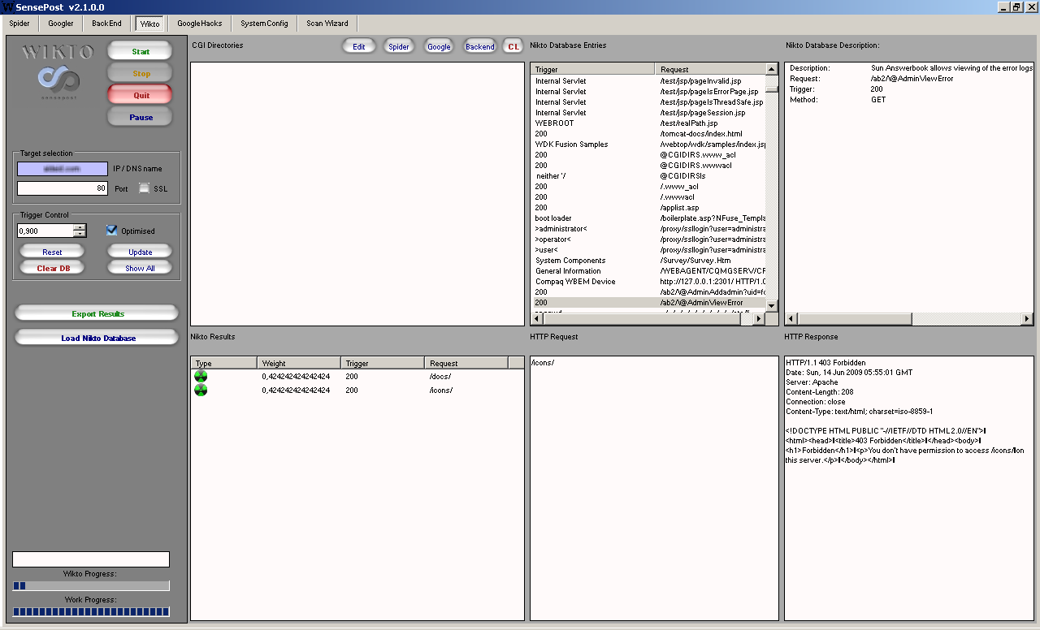Open the Scan Wizard tab
Image resolution: width=1040 pixels, height=630 pixels.
pyautogui.click(x=327, y=24)
